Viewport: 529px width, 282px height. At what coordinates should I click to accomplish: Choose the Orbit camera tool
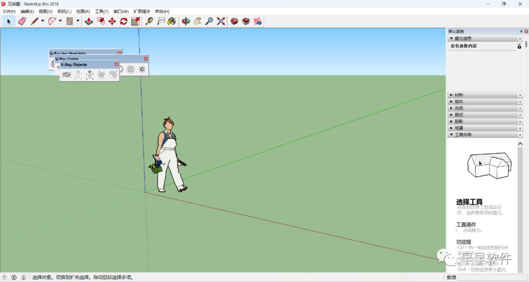(186, 21)
